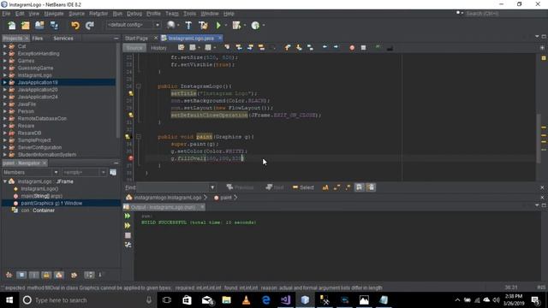This screenshot has height=308, width=548.
Task: Click the Clean and Build icon
Action: pyautogui.click(x=203, y=26)
